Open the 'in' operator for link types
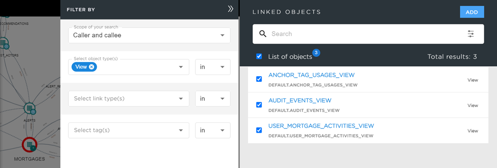The width and height of the screenshot is (497, 168). (x=213, y=99)
